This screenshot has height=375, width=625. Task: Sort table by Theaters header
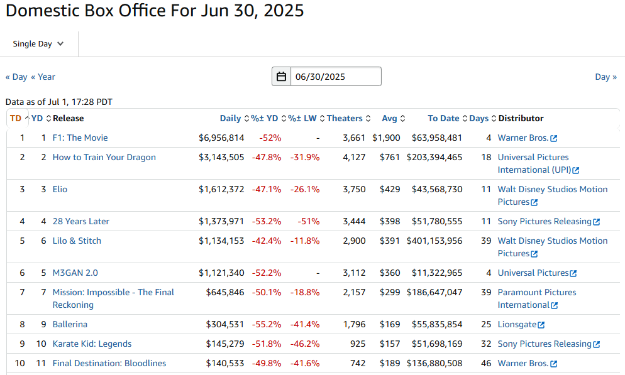tap(345, 118)
